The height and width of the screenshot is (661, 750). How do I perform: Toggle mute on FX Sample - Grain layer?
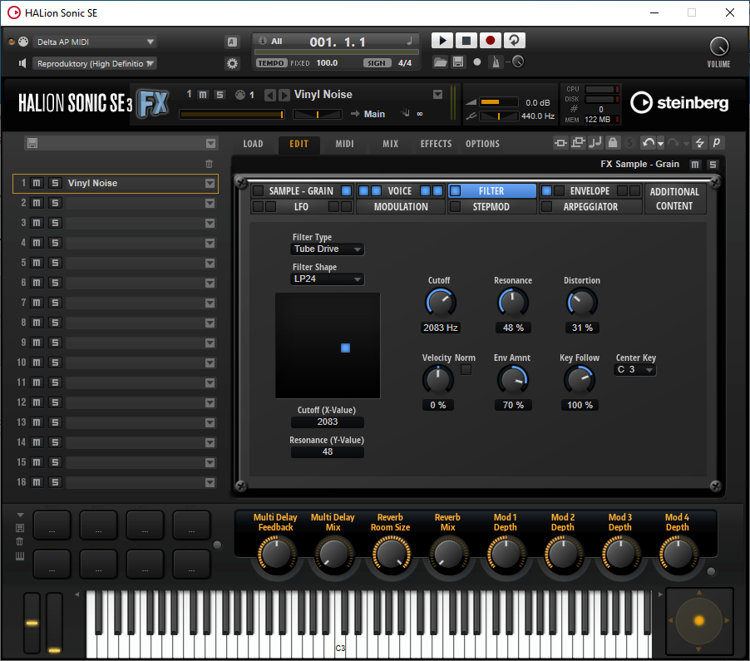[x=695, y=165]
